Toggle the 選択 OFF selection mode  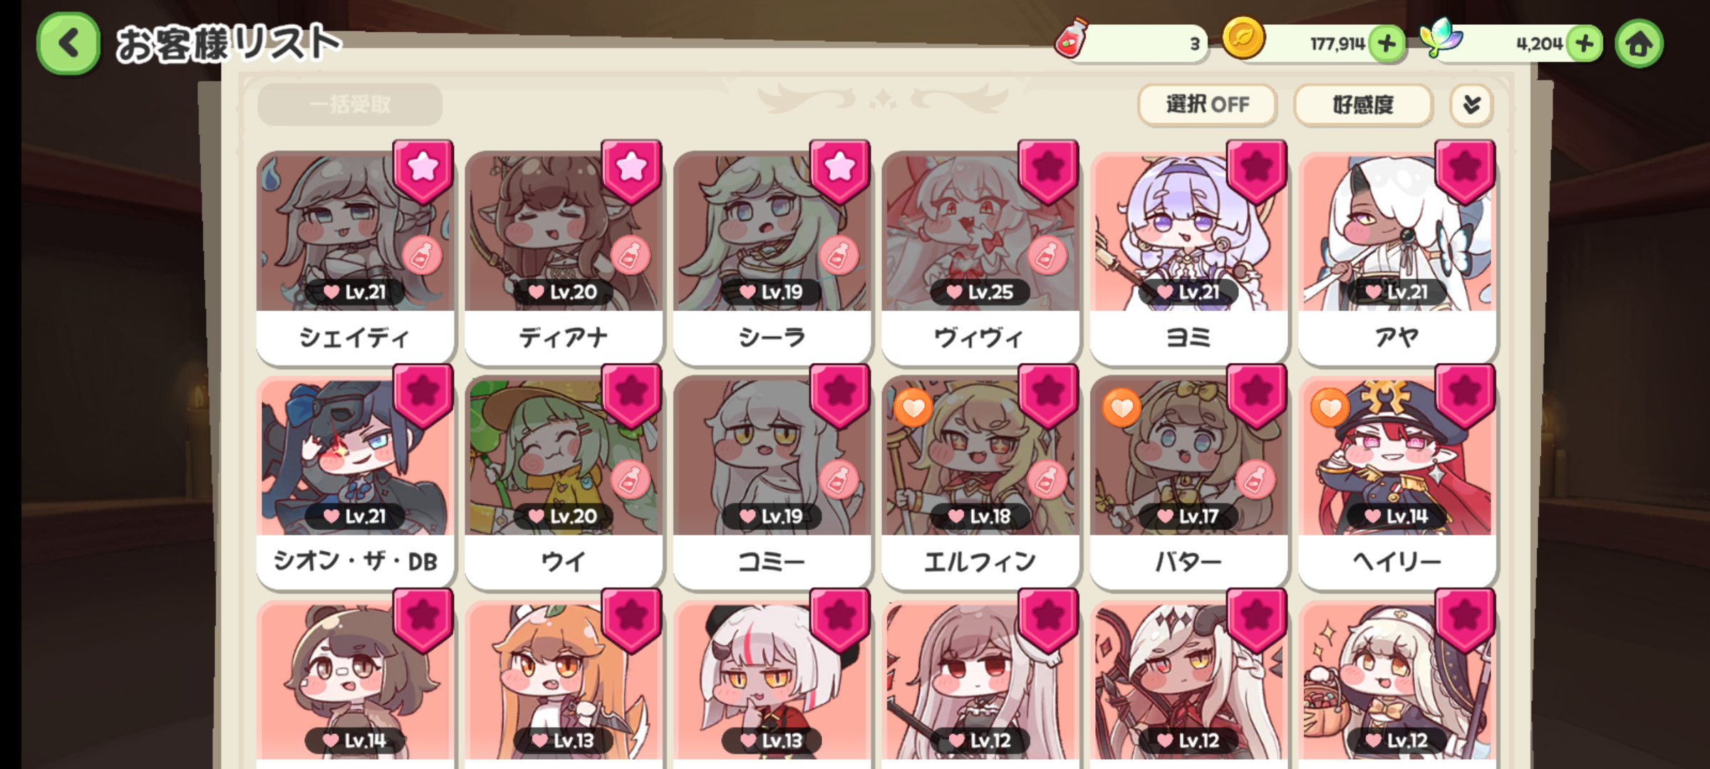(x=1208, y=105)
